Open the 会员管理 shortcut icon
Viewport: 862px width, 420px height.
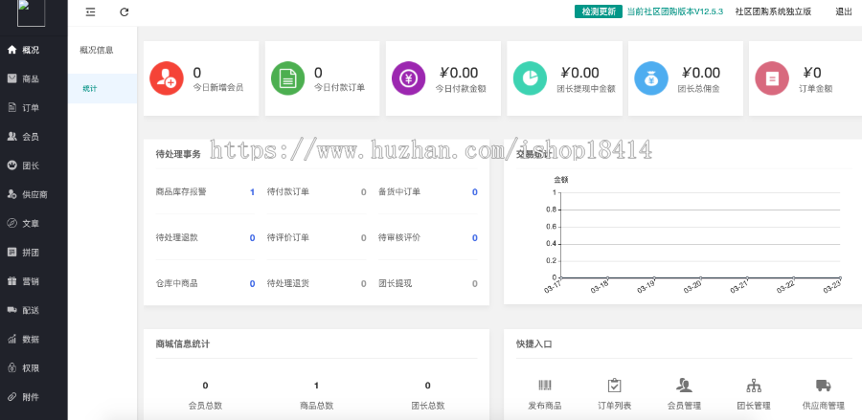tap(684, 386)
